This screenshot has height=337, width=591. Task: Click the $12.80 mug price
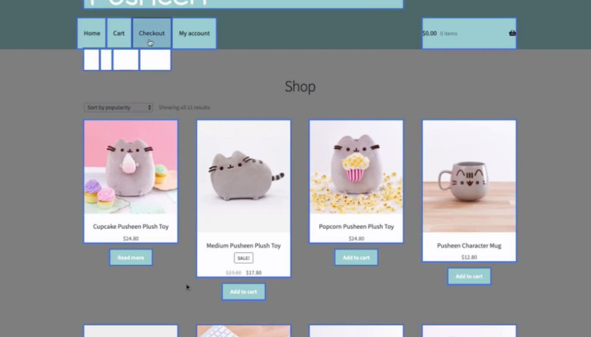(x=469, y=257)
